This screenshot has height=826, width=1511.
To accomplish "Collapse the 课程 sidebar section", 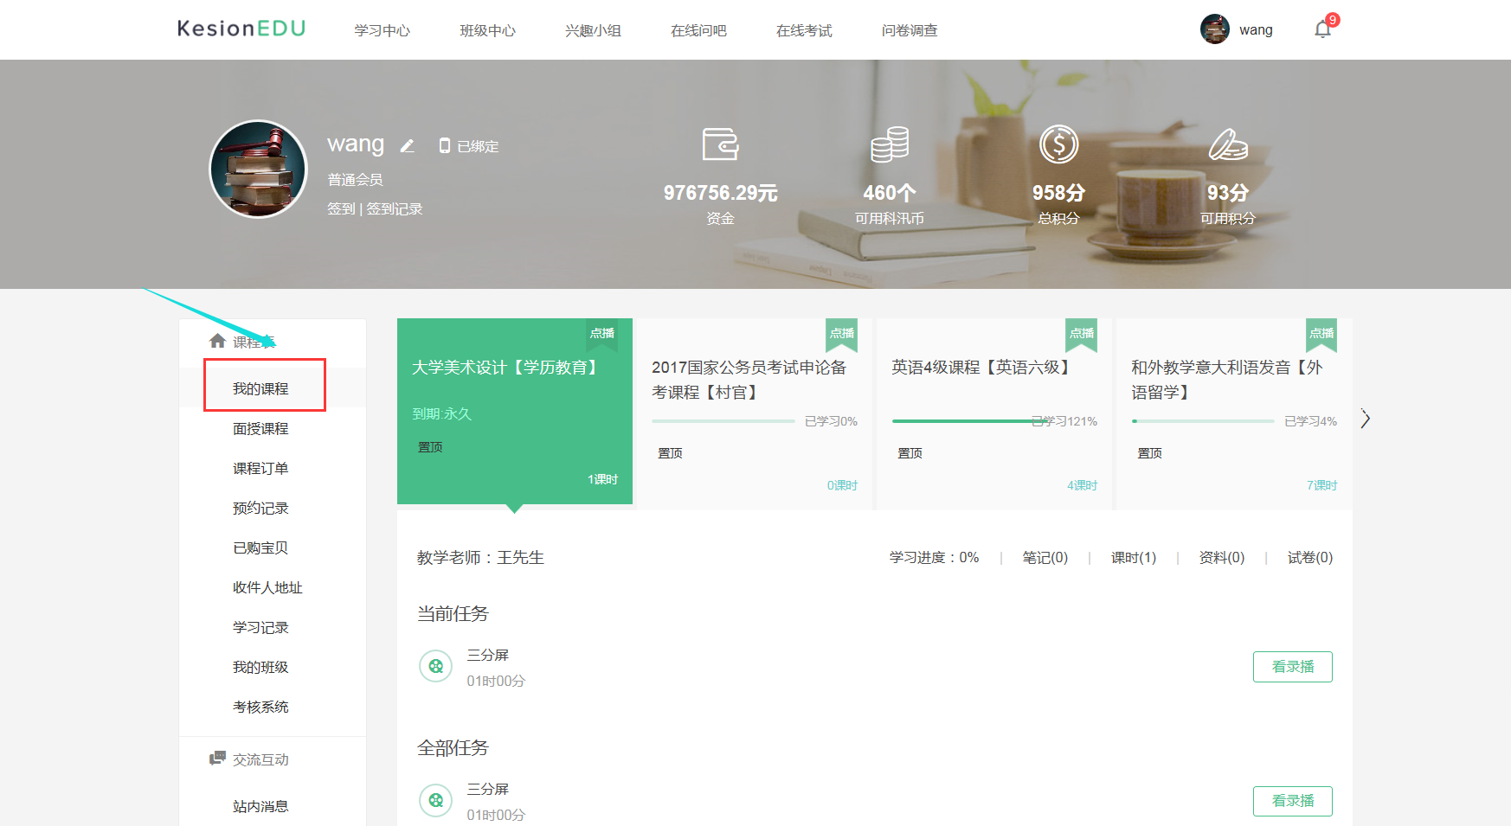I will [x=242, y=342].
